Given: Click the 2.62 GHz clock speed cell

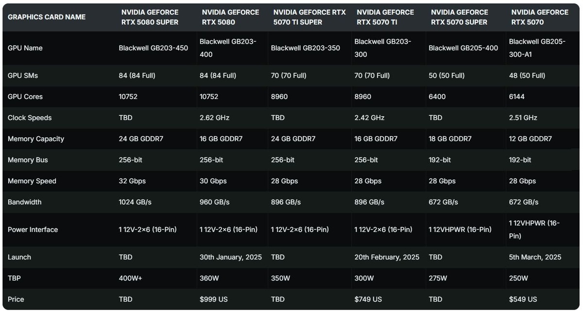Looking at the screenshot, I should click(x=215, y=118).
